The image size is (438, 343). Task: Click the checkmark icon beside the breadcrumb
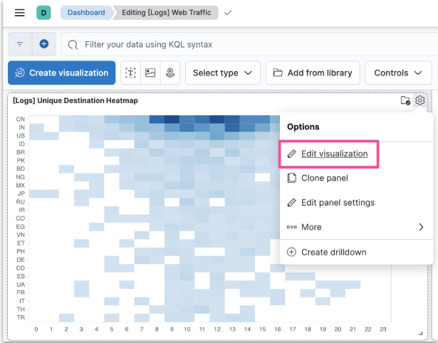[x=228, y=13]
